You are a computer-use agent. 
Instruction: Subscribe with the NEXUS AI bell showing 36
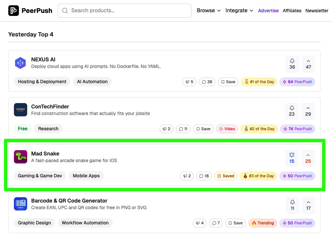pos(292,64)
